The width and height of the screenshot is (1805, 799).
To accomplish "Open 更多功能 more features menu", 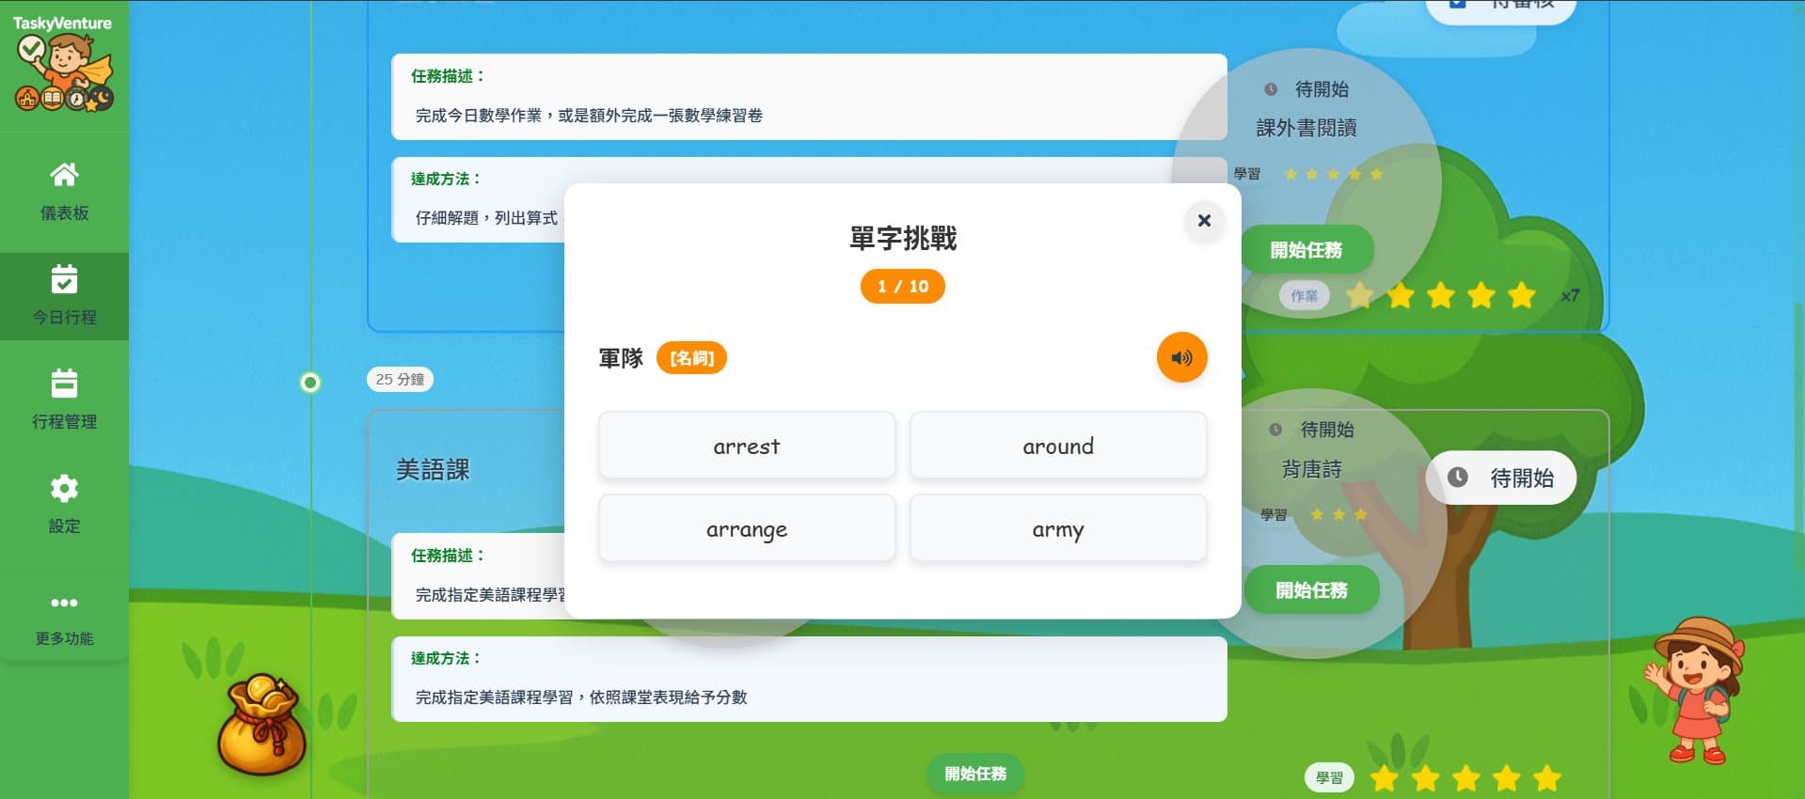I will point(64,619).
